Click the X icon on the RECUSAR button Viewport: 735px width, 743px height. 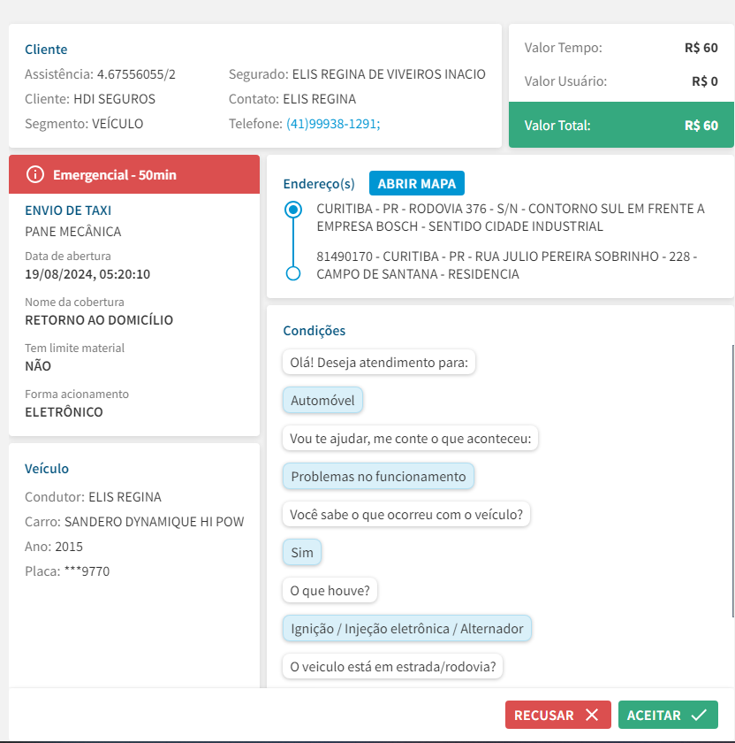point(592,715)
